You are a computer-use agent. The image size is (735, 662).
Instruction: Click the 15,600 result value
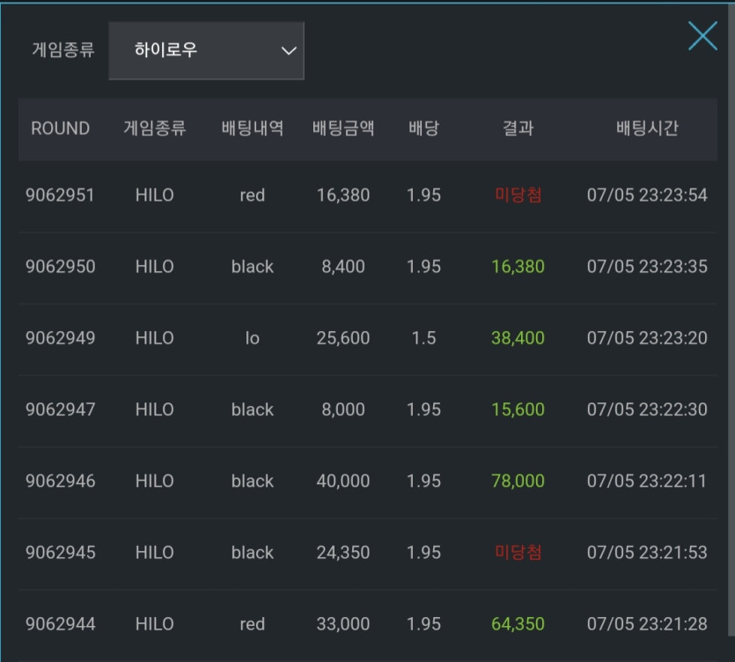(x=518, y=409)
